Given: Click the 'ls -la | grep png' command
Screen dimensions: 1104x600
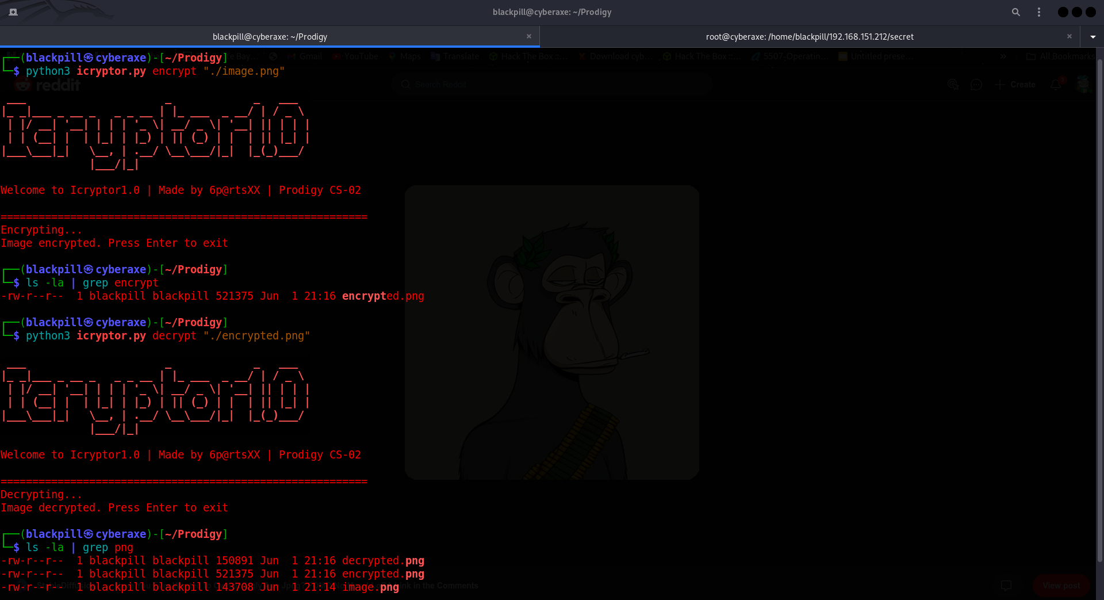Looking at the screenshot, I should 79,548.
